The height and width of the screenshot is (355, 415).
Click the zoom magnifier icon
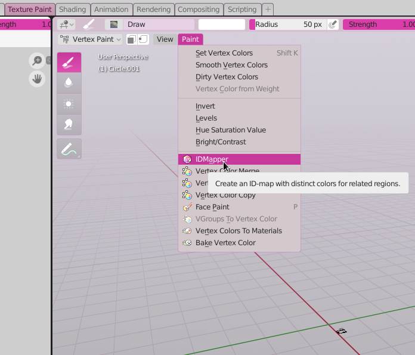pos(37,61)
